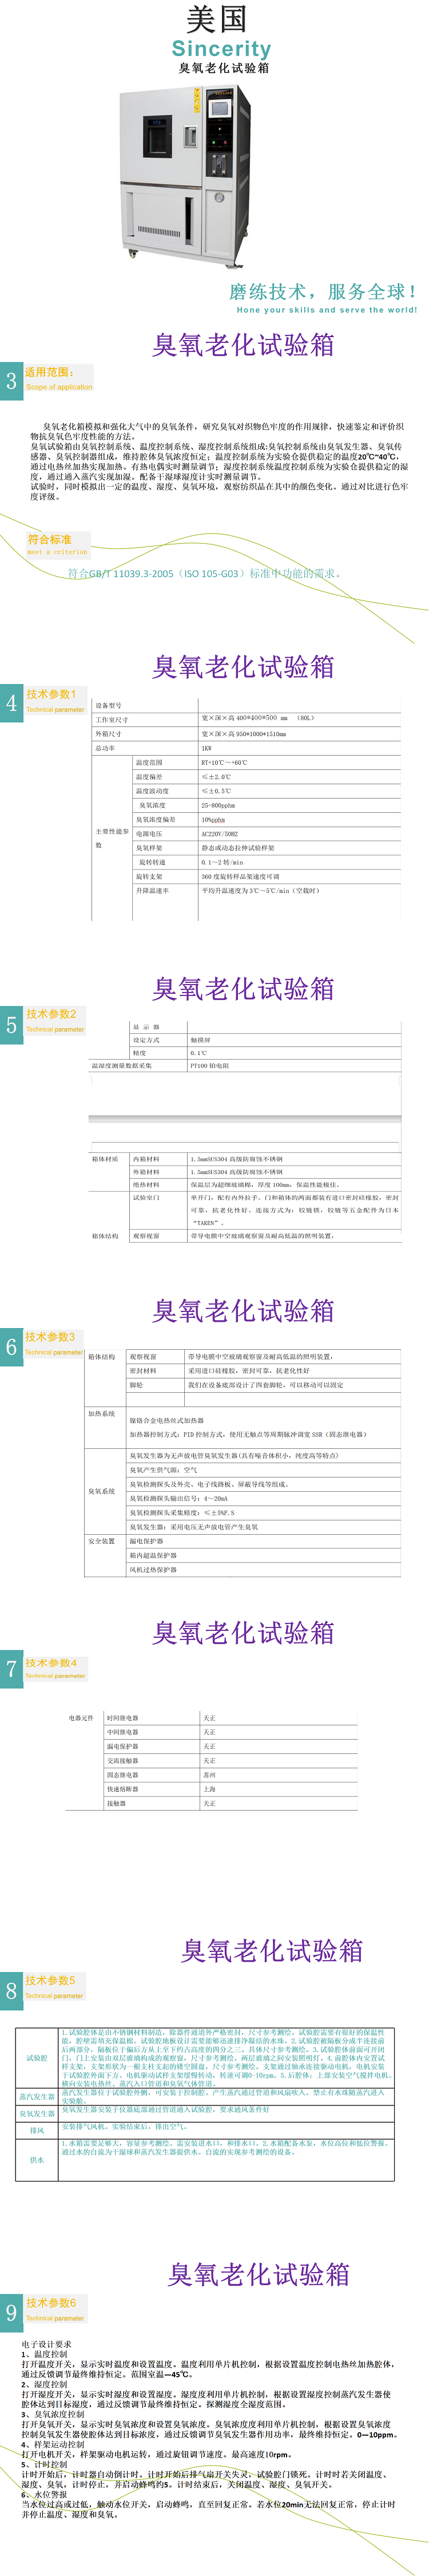Click the "臭氧系统" group label
This screenshot has height=2576, width=429.
pyautogui.click(x=102, y=1491)
